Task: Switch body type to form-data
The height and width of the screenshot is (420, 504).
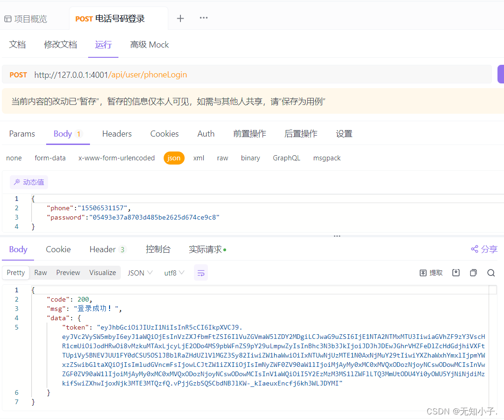Action: [x=50, y=158]
